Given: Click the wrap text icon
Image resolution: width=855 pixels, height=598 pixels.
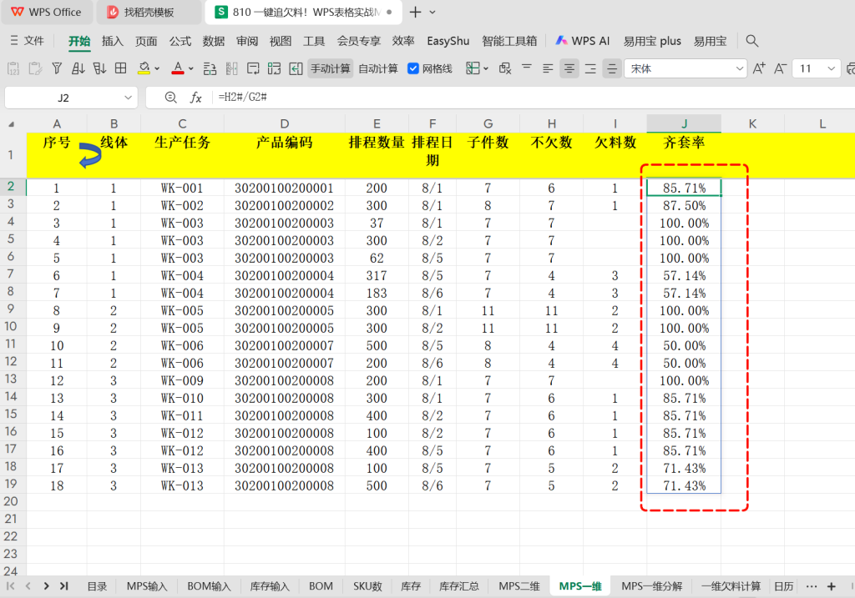Looking at the screenshot, I should coord(253,68).
